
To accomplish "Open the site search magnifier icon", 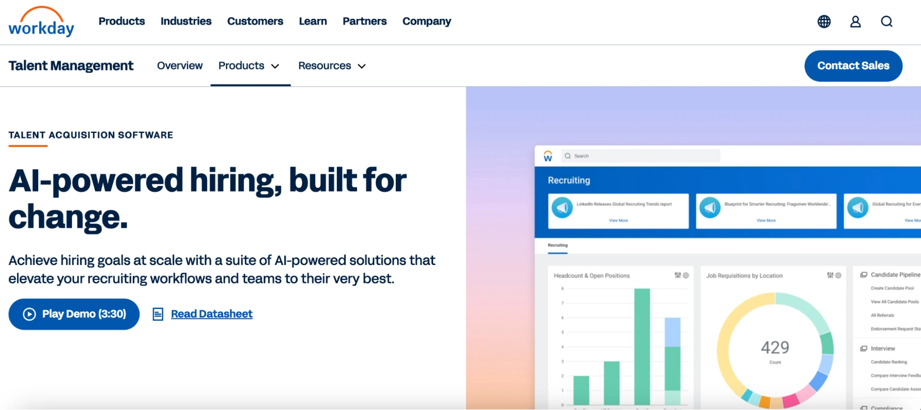I will [x=886, y=22].
